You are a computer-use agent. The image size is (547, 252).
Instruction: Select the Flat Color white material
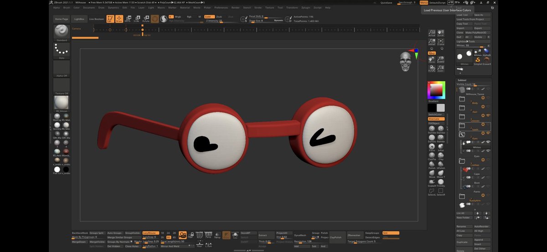[x=57, y=170]
